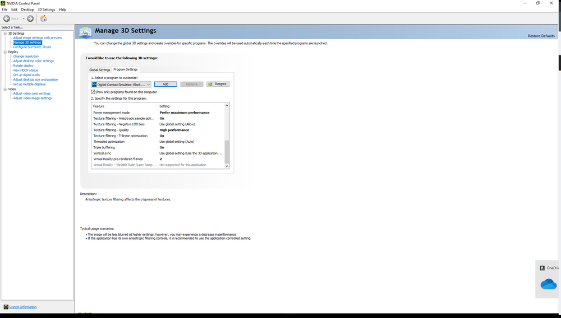Select Texture filtering - Quality row
This screenshot has width=561, height=318.
[158, 130]
